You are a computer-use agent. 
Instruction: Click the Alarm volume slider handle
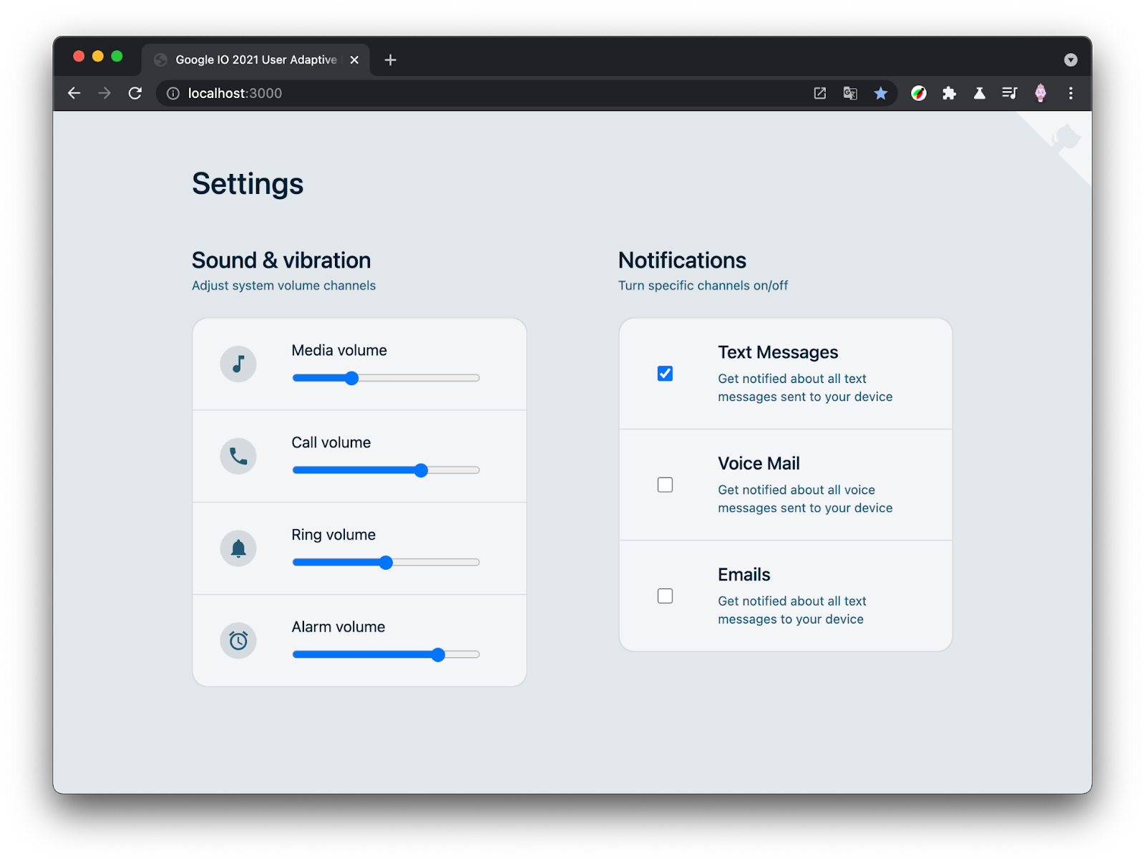click(x=438, y=655)
